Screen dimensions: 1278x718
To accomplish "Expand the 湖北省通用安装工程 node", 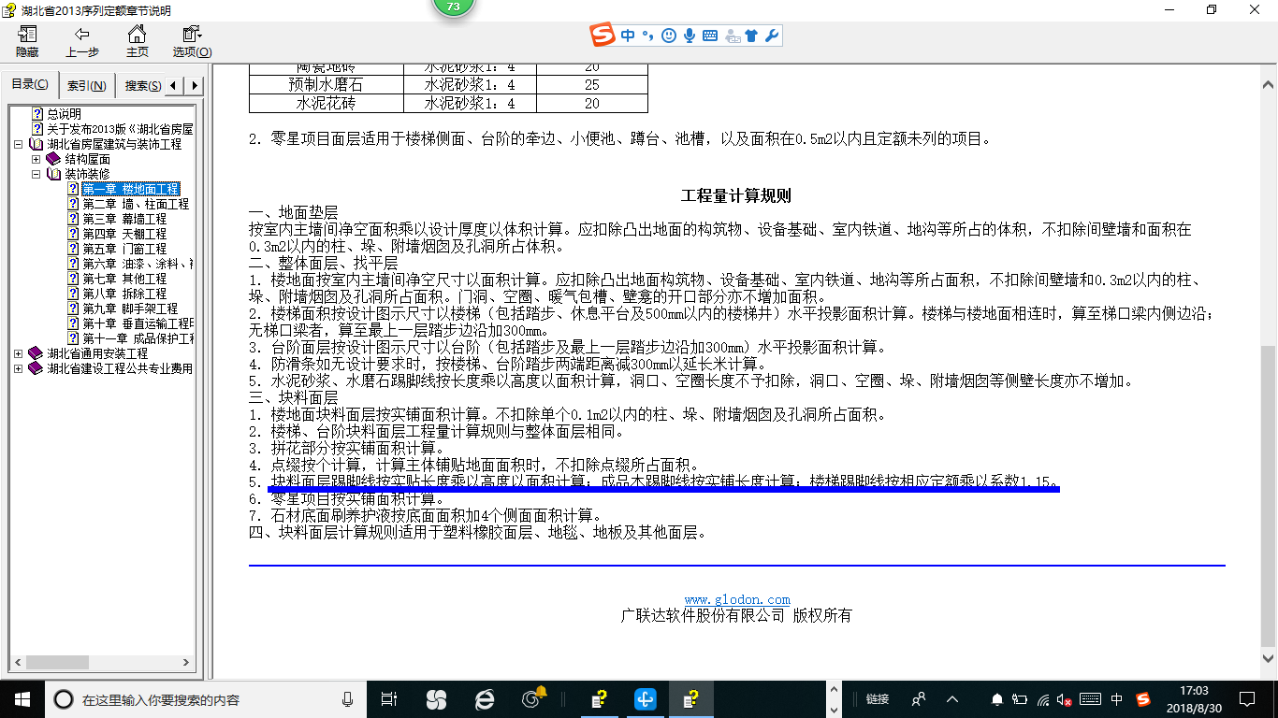I will [x=19, y=353].
